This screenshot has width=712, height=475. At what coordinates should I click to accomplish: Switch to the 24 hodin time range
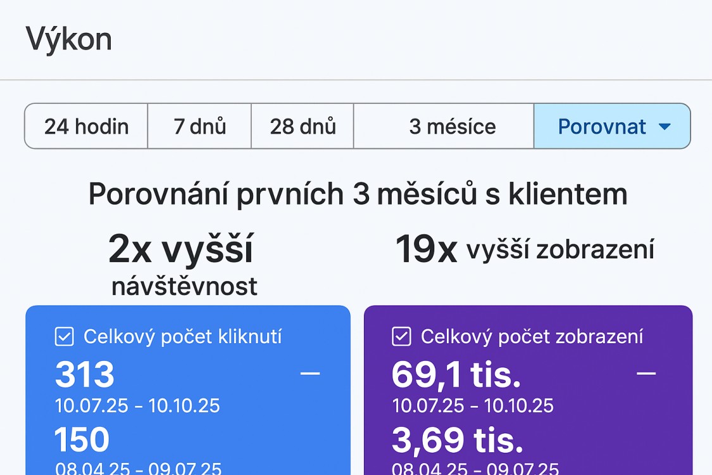pos(86,126)
